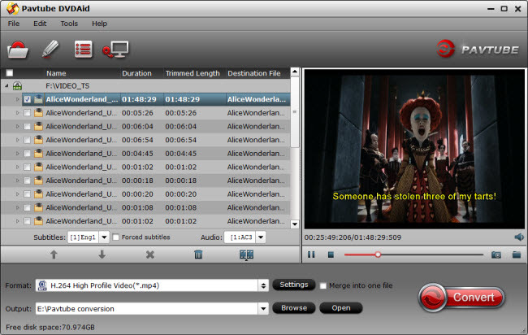Click the Output path input field
Image resolution: width=528 pixels, height=335 pixels.
pos(147,308)
